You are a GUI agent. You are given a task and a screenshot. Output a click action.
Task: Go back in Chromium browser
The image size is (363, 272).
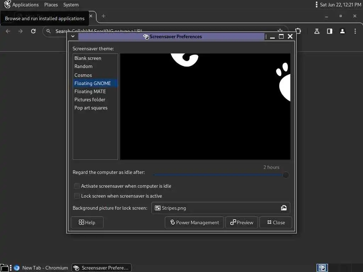click(x=8, y=31)
